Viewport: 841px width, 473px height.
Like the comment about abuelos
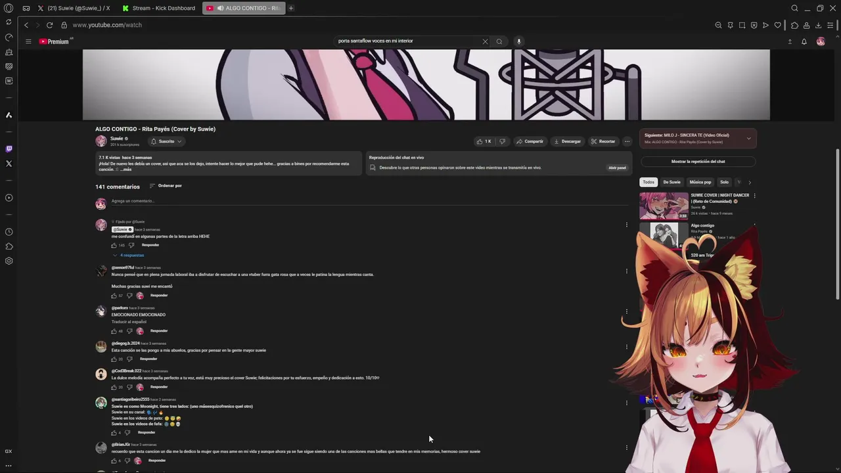114,359
